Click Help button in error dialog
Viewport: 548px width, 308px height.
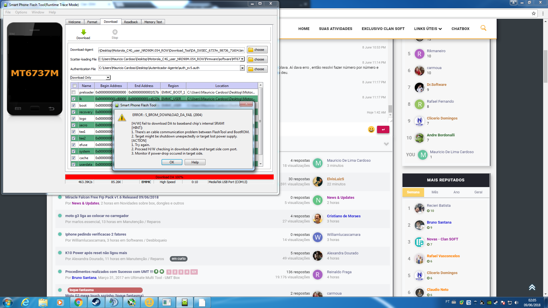[195, 162]
